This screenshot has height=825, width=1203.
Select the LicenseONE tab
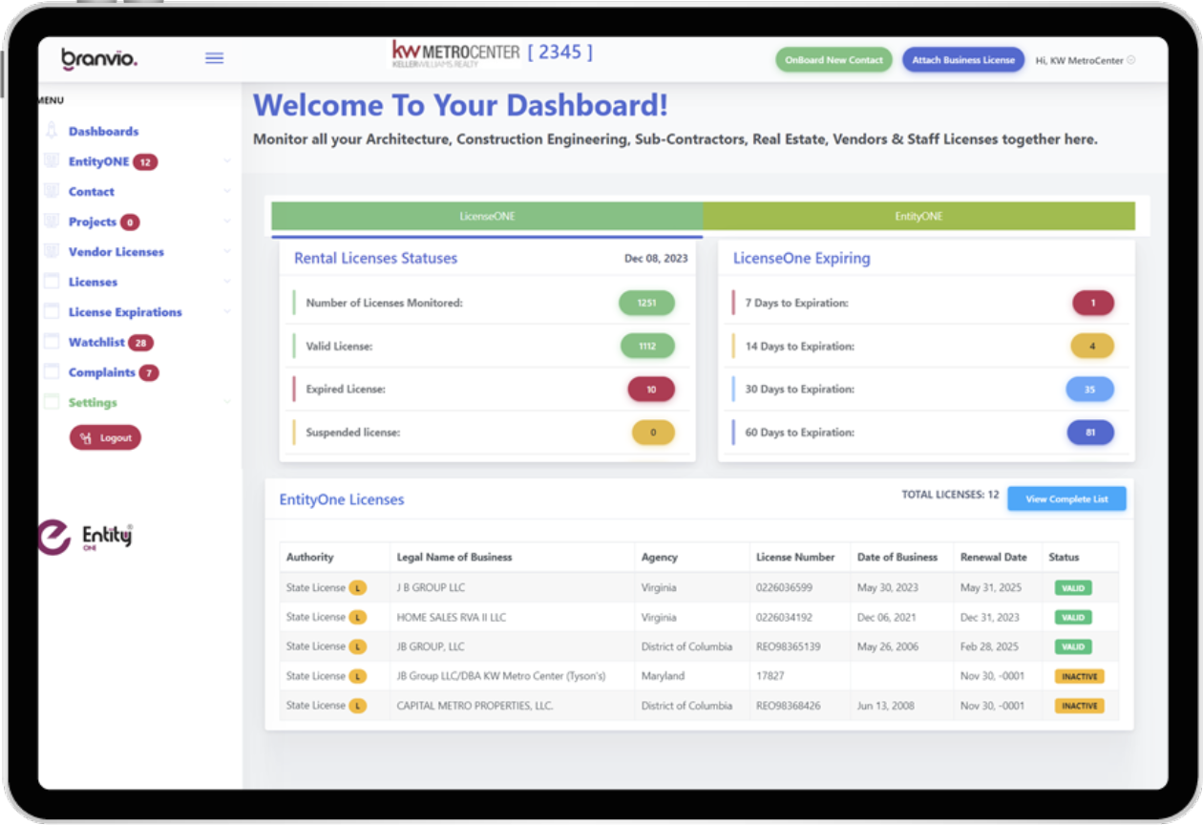click(487, 216)
